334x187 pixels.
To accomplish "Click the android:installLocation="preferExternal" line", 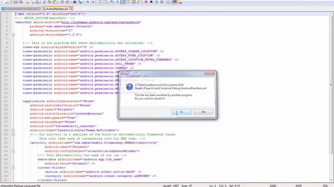I will [67, 114].
